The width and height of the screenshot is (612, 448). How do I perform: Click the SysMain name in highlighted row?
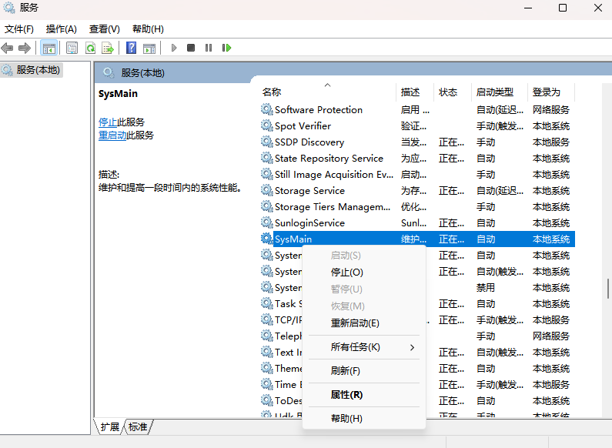tap(293, 239)
